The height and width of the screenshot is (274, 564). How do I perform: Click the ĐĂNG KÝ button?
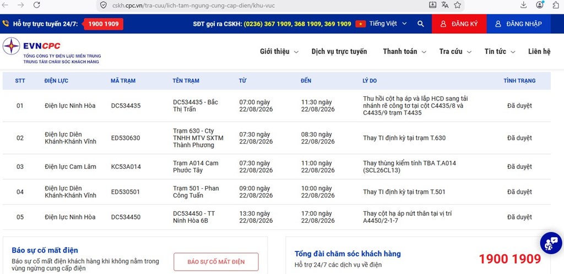click(x=459, y=24)
